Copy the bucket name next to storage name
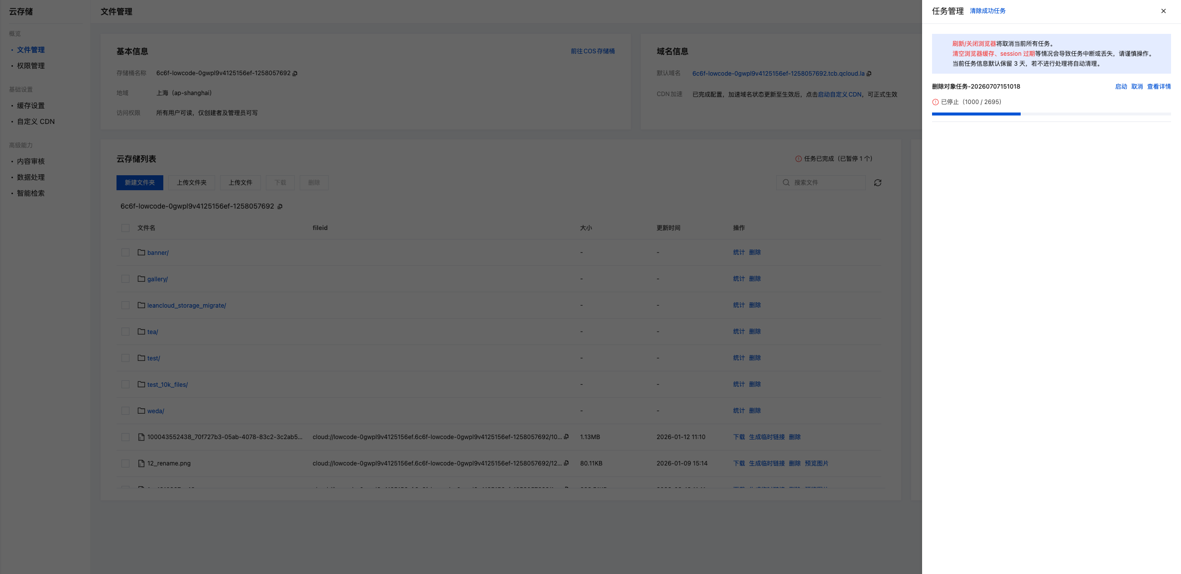The height and width of the screenshot is (574, 1181). [x=295, y=73]
